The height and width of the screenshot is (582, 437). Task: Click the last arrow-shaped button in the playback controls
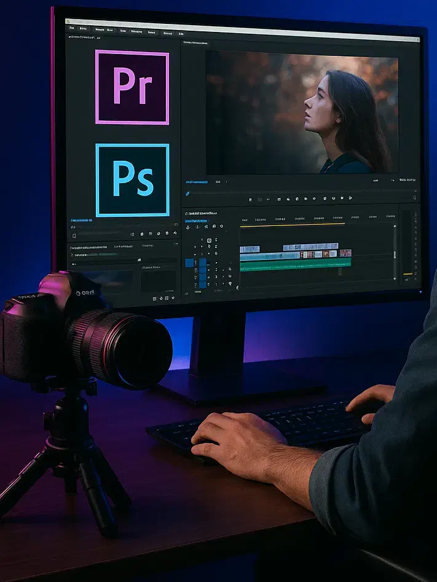coord(350,198)
